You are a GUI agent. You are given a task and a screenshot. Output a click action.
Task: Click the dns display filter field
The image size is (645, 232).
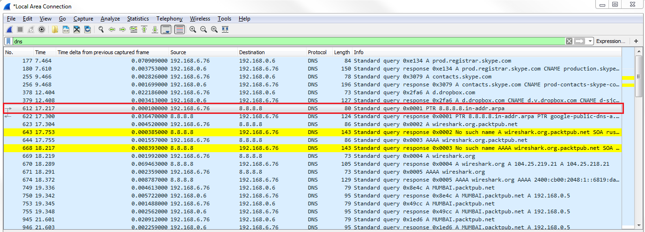281,41
